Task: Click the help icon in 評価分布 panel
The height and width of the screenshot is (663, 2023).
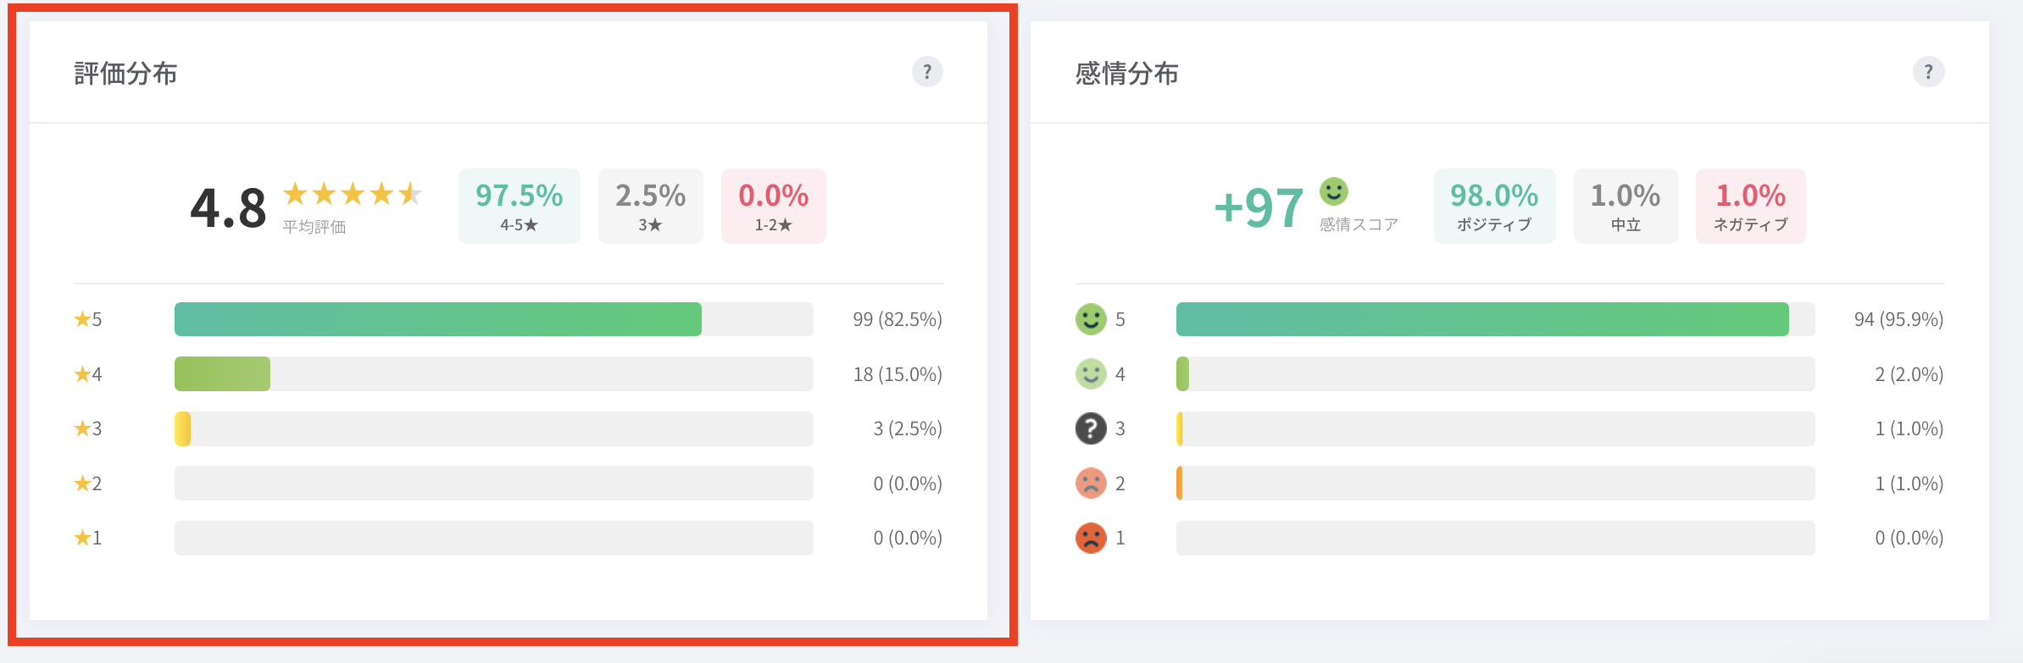Action: pyautogui.click(x=927, y=72)
